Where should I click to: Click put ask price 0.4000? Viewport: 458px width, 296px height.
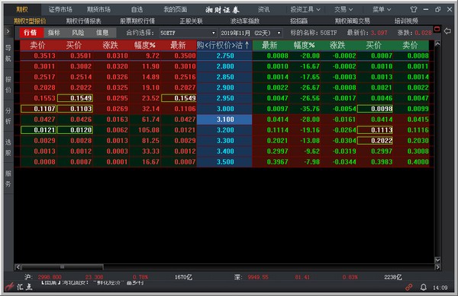418,162
